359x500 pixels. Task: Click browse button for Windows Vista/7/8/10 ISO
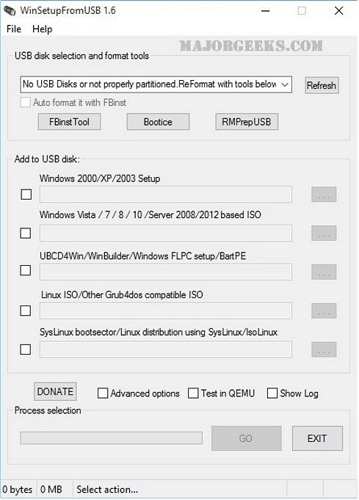324,233
